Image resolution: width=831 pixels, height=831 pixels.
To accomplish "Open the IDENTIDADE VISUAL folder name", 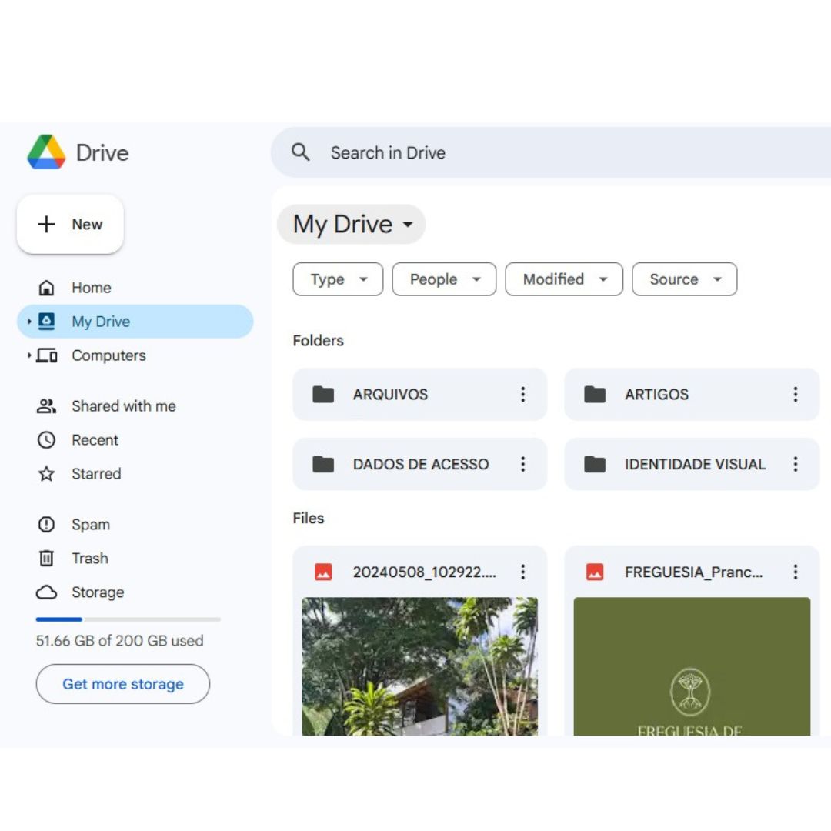I will [695, 464].
